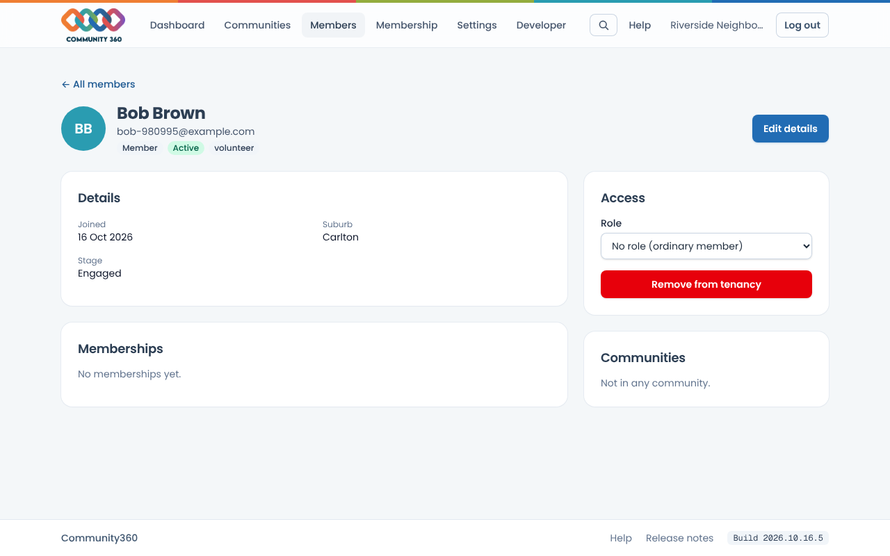The height and width of the screenshot is (556, 890).
Task: Click the Member badge under the email
Action: [140, 148]
